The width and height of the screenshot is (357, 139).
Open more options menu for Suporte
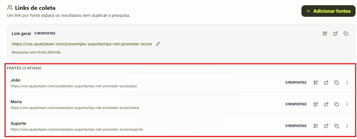pyautogui.click(x=347, y=126)
